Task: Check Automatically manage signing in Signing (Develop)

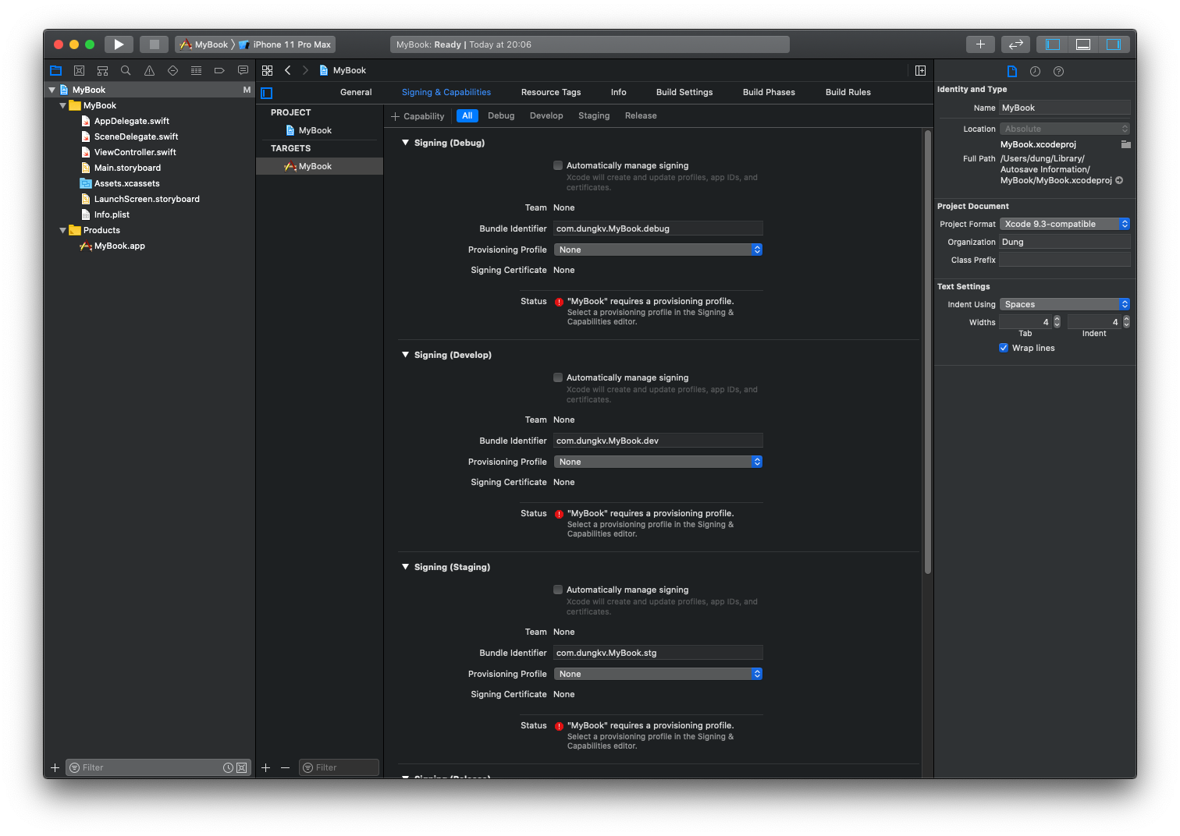Action: (558, 377)
